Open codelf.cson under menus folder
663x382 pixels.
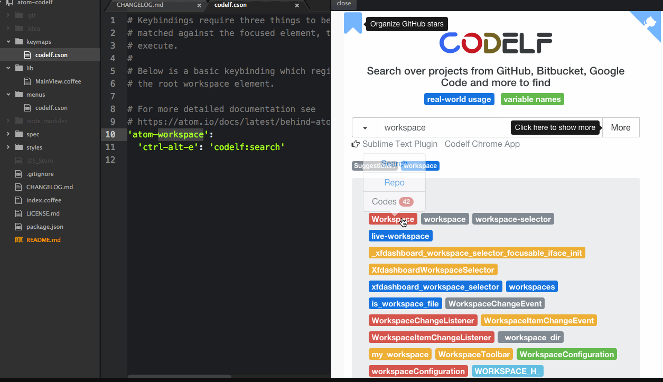tap(51, 108)
